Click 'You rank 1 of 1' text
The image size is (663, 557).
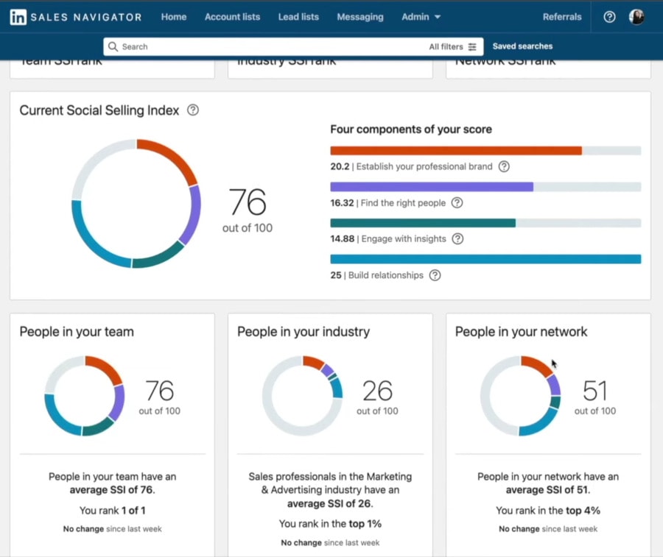[x=113, y=511]
